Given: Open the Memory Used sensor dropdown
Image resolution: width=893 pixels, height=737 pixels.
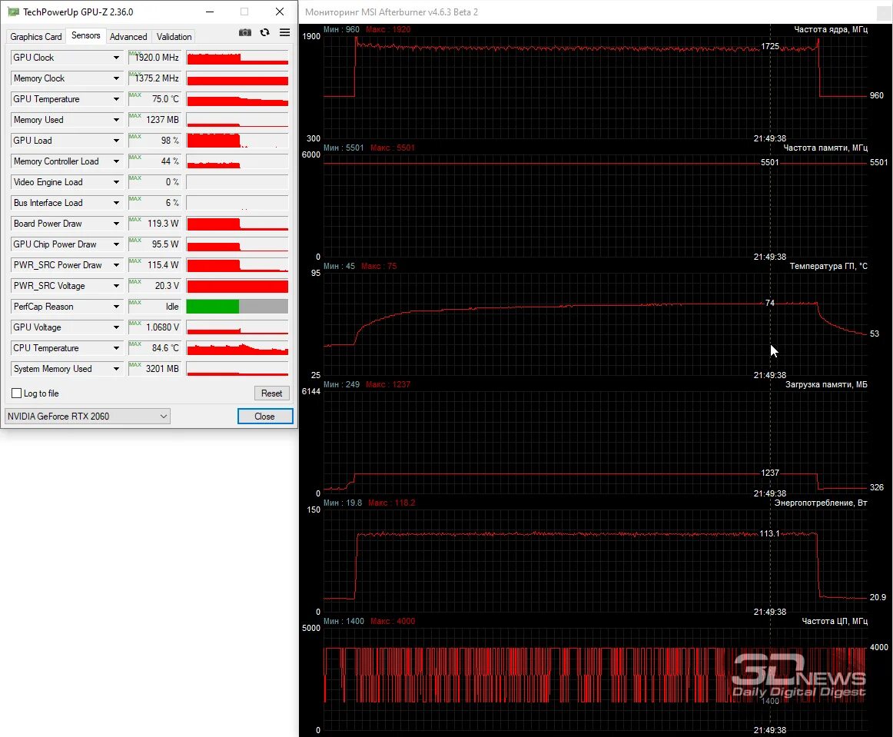Looking at the screenshot, I should point(116,120).
